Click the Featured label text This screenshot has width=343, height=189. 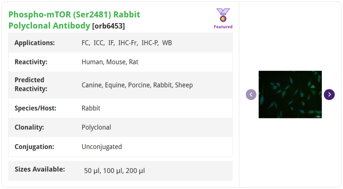(x=223, y=27)
